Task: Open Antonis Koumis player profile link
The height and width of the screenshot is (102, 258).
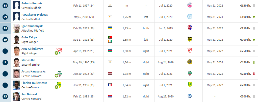Action: (32, 3)
